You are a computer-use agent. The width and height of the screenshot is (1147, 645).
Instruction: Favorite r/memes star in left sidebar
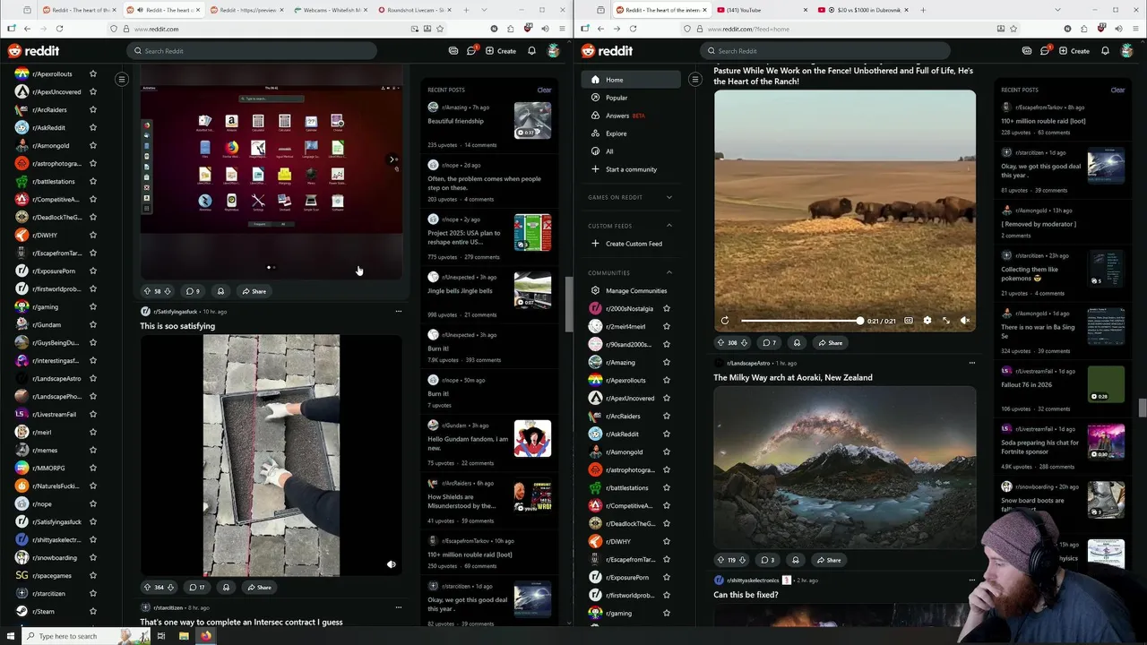(92, 450)
